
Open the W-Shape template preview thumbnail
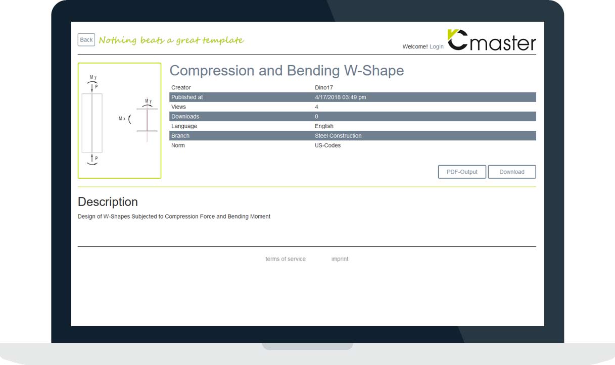119,121
